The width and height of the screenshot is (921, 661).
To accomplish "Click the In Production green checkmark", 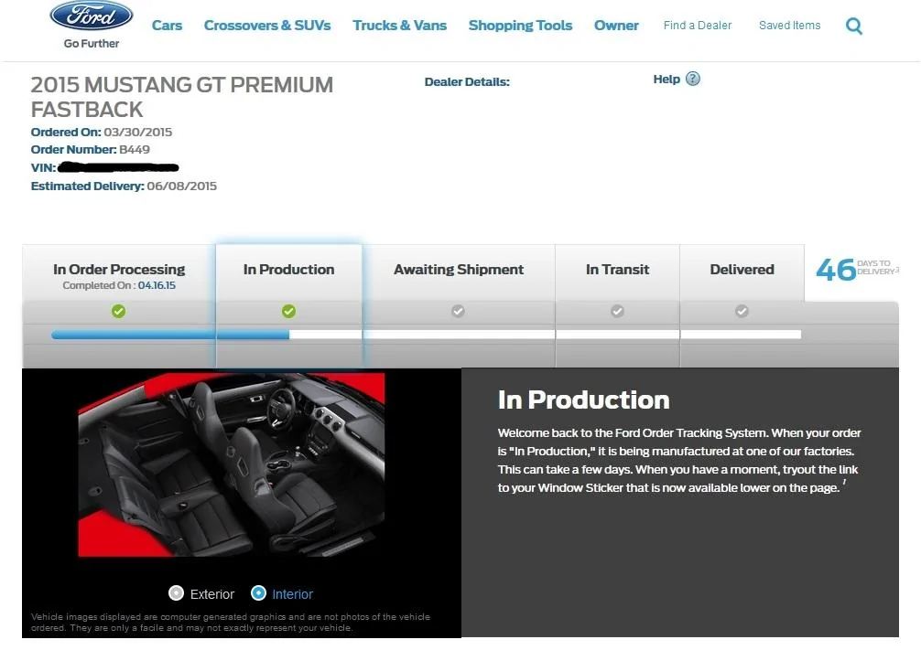I will [288, 311].
